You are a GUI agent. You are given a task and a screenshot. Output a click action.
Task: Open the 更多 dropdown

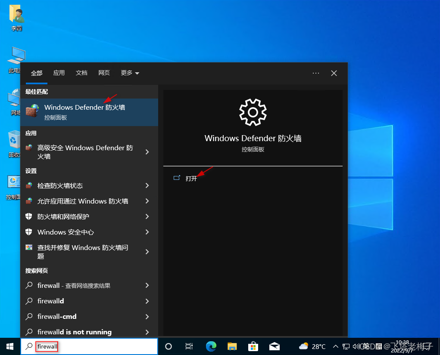[x=130, y=73]
